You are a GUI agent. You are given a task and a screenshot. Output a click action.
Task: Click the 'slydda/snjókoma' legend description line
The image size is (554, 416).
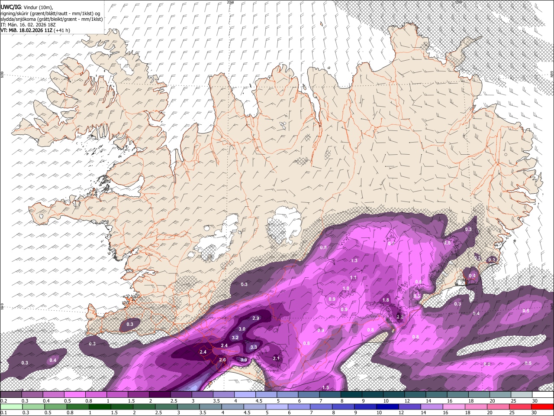(x=52, y=19)
